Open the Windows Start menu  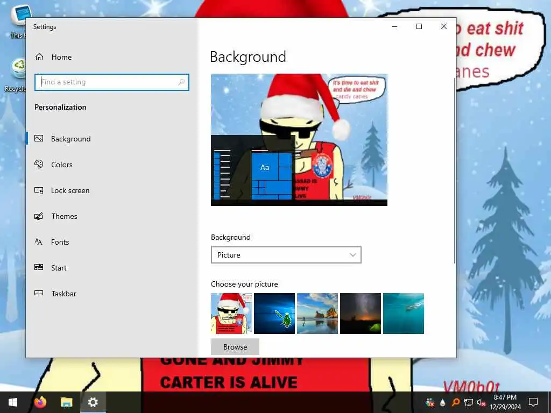13,402
